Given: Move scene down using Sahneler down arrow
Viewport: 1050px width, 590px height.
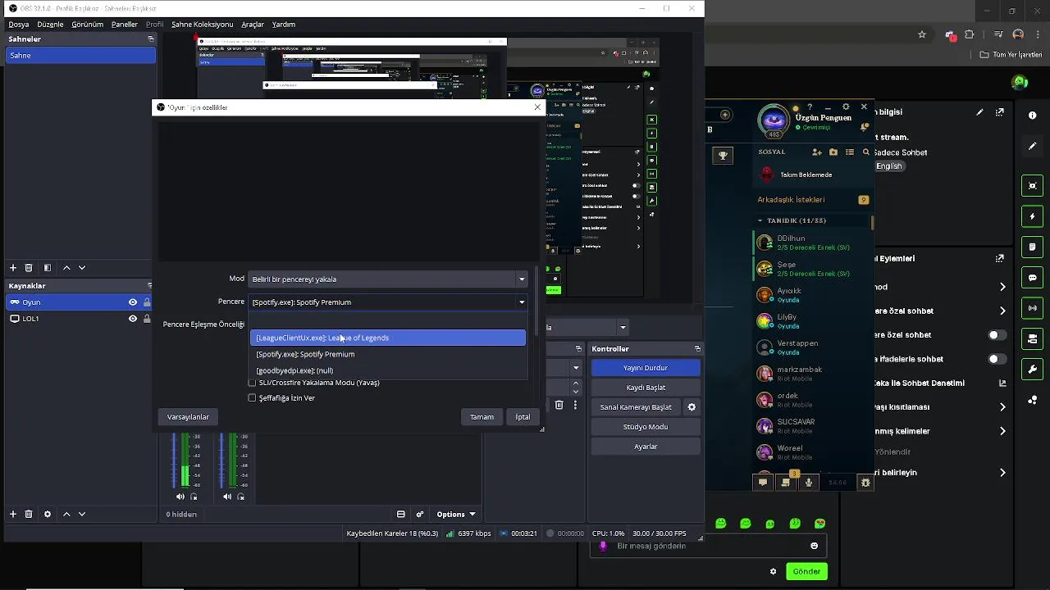Looking at the screenshot, I should [82, 268].
